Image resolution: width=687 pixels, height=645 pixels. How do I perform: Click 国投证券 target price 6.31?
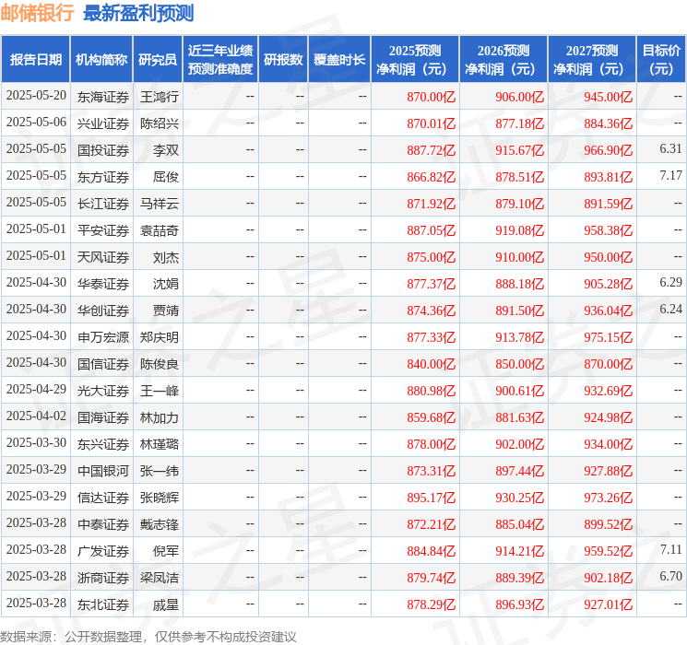tap(670, 149)
